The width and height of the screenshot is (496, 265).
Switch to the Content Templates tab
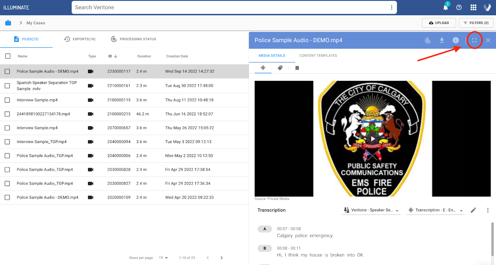click(x=318, y=56)
